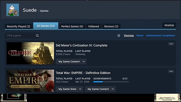Open the three-dot menu for Civilization III
181x102 pixels.
point(171,44)
